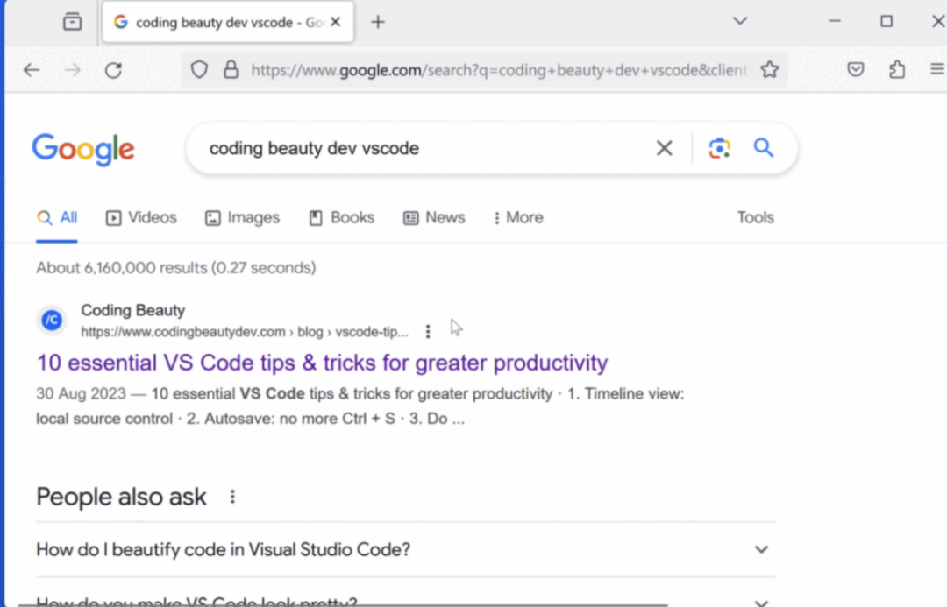
Task: Open the "10 essential VS Code tips" link
Action: (x=322, y=363)
